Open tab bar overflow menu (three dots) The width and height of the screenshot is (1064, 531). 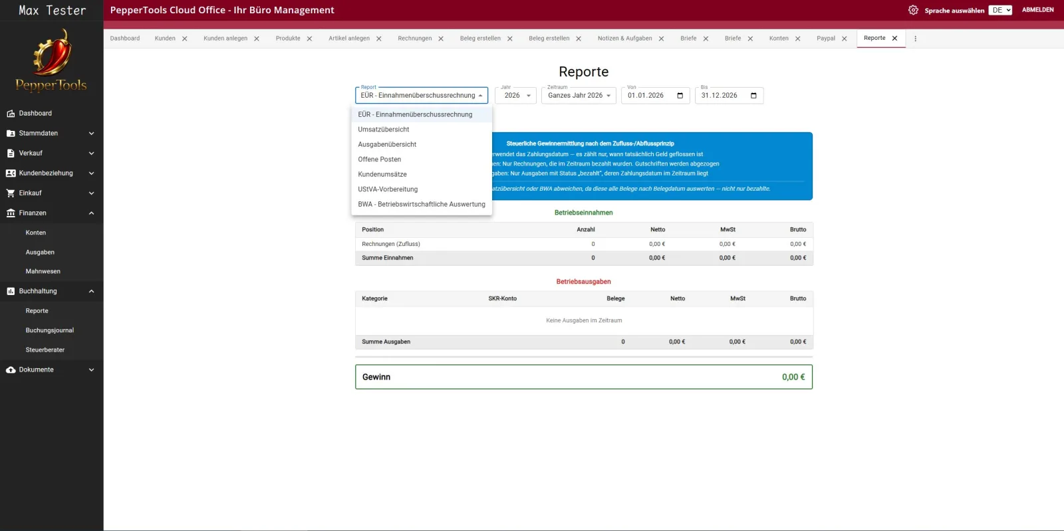[x=915, y=39]
